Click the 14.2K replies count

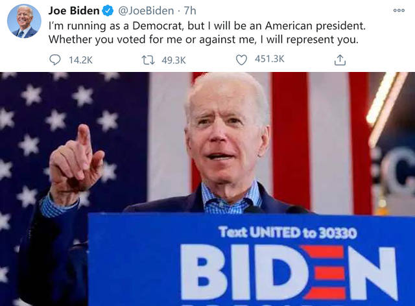(x=80, y=60)
